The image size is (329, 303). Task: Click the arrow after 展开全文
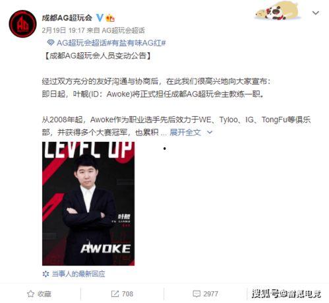coord(210,132)
